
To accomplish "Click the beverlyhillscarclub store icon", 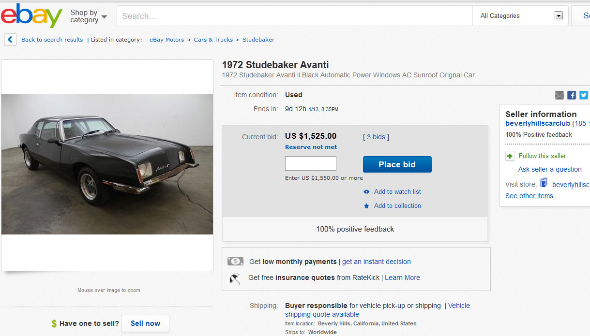I will 544,184.
